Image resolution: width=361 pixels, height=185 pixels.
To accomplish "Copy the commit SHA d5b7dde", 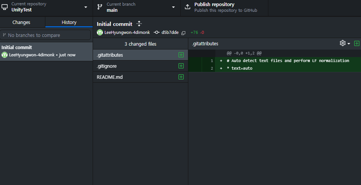I will pyautogui.click(x=183, y=33).
